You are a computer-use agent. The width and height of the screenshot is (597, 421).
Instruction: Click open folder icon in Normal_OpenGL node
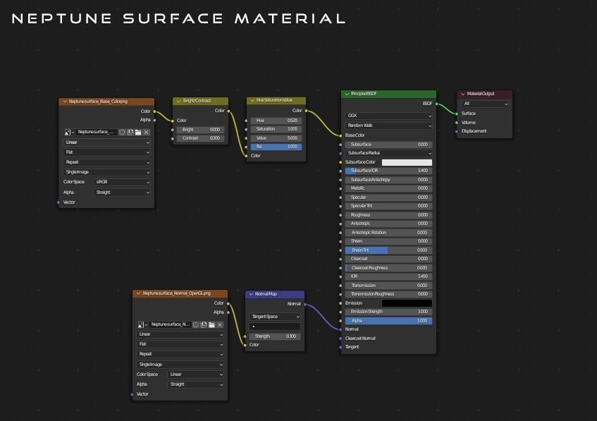coord(211,324)
